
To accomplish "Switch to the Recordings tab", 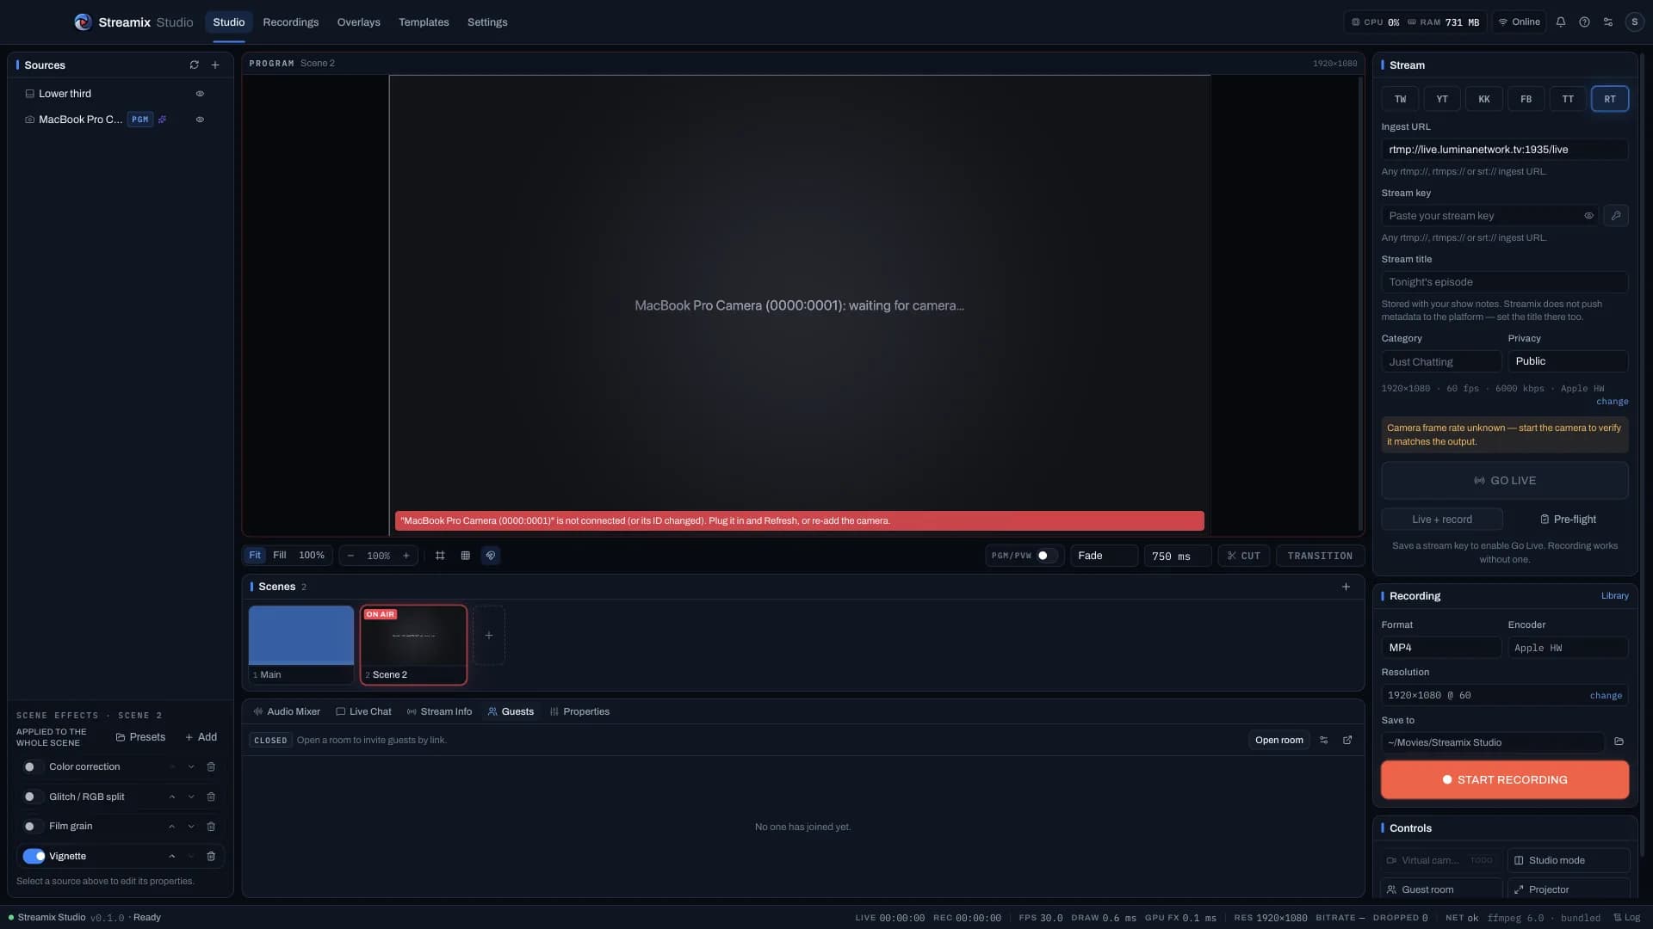I will pos(290,22).
